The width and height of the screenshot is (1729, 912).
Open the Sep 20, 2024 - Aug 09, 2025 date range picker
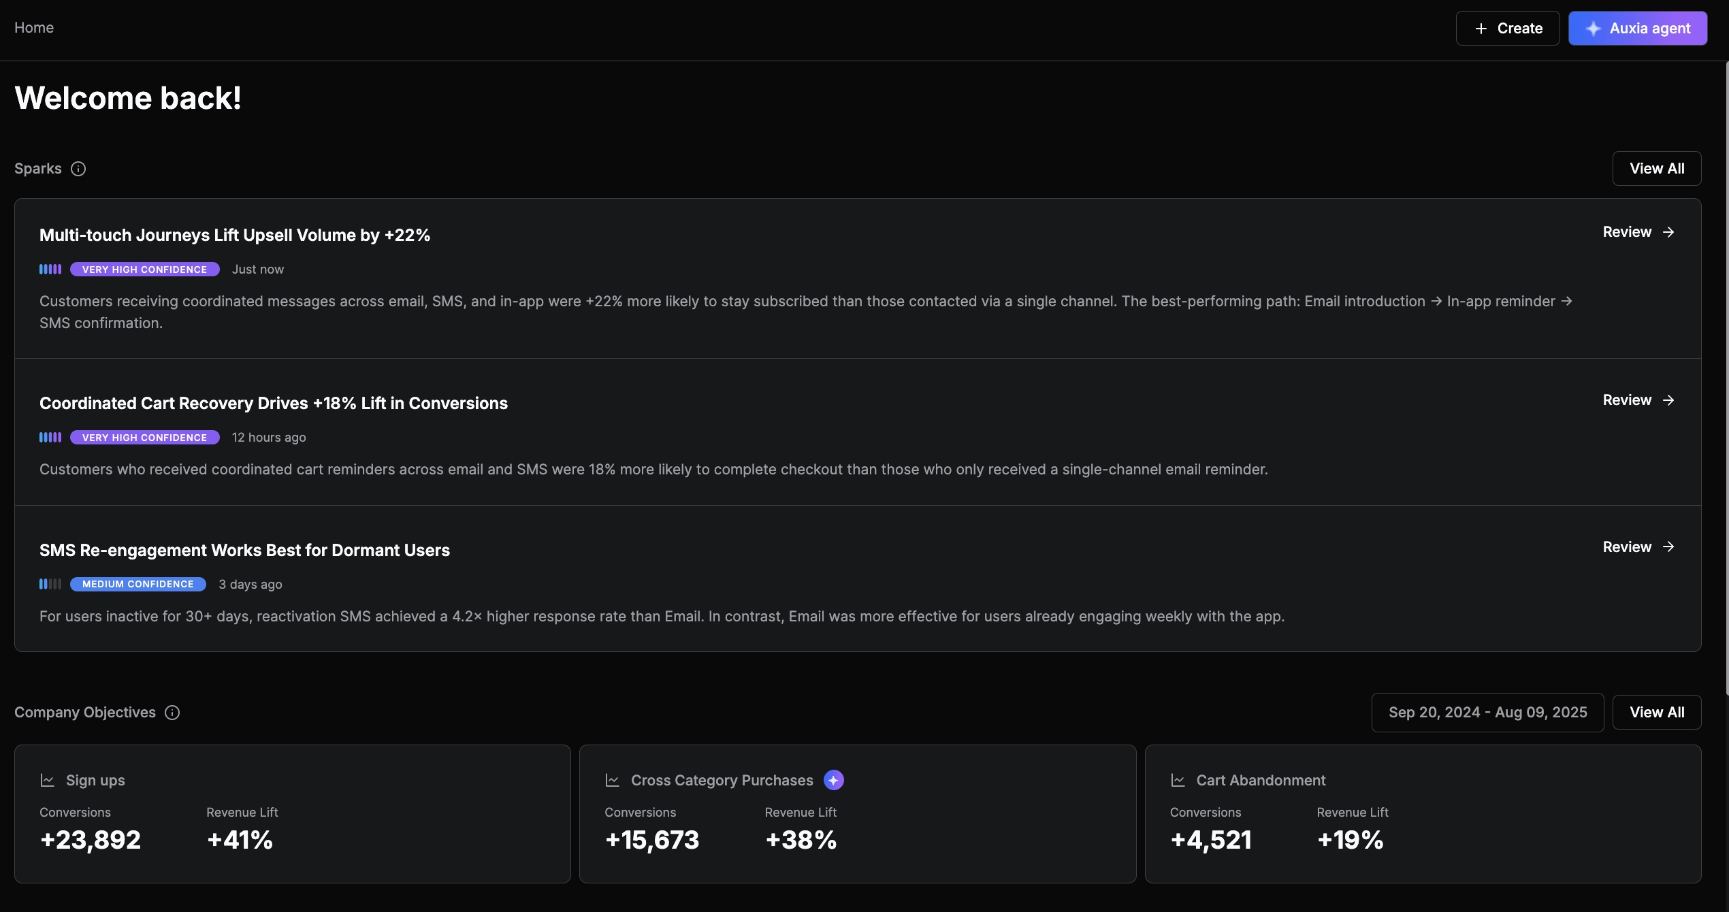(1487, 713)
